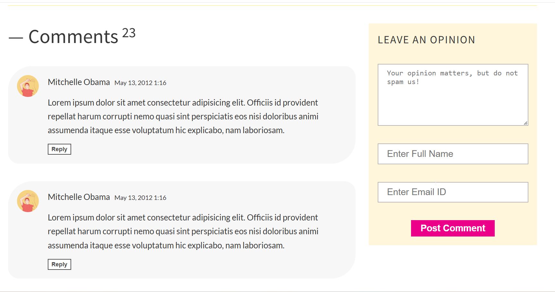Click the comment count number 23
Viewport: 555px width, 292px height.
[129, 33]
